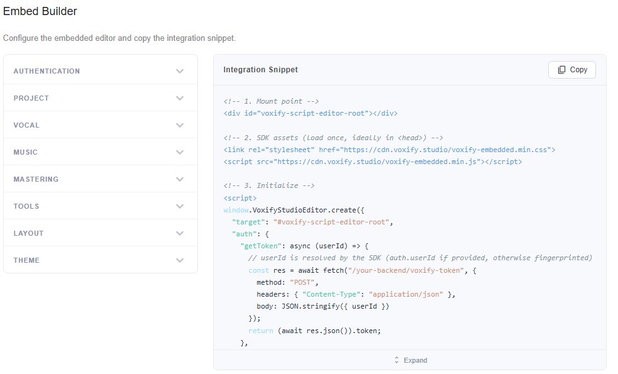The image size is (618, 374).
Task: Click the 'SDK assets' comment line
Action: click(333, 138)
